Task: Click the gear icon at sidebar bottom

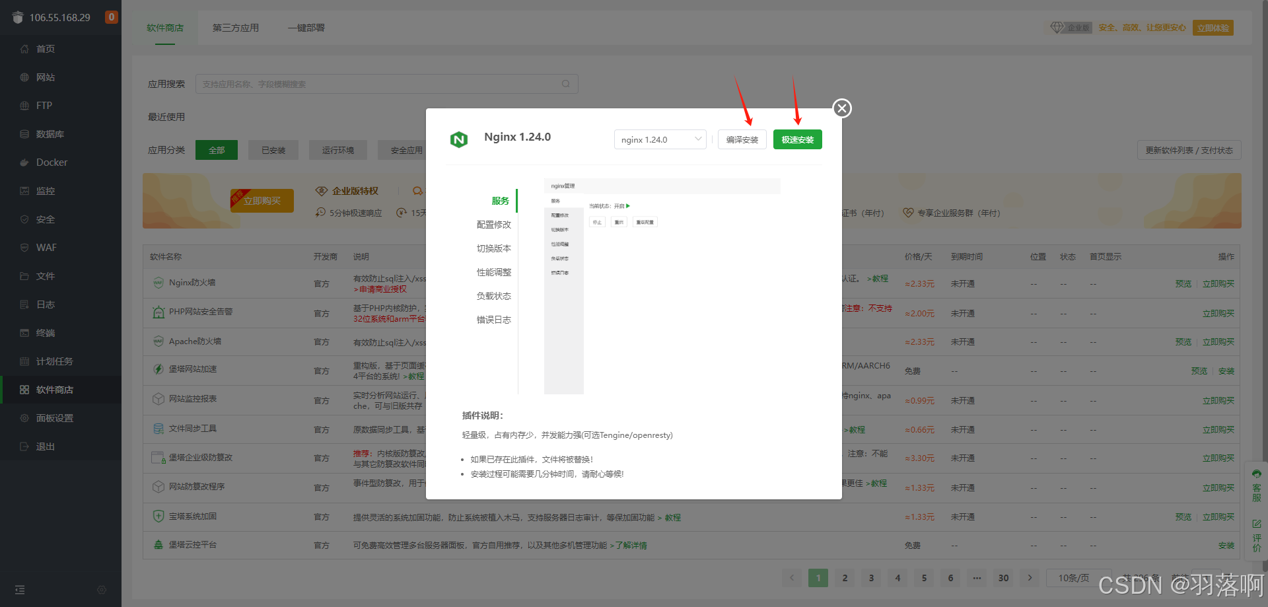Action: pos(102,590)
